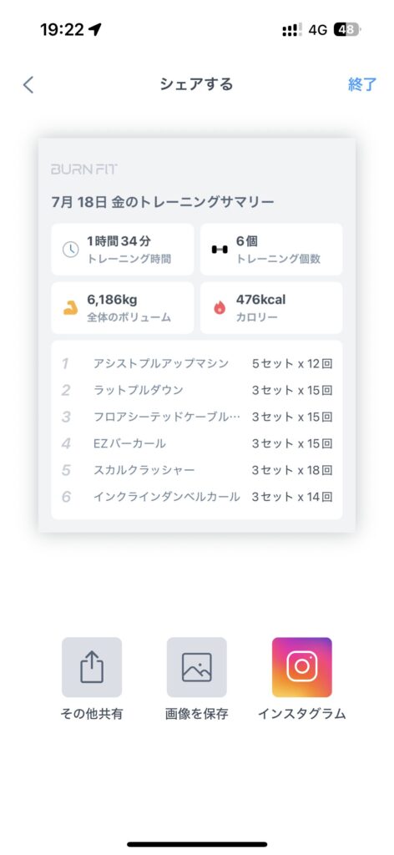The width and height of the screenshot is (394, 855).
Task: Tap the truncated フロアシーテッドケーブル row
Action: 197,417
